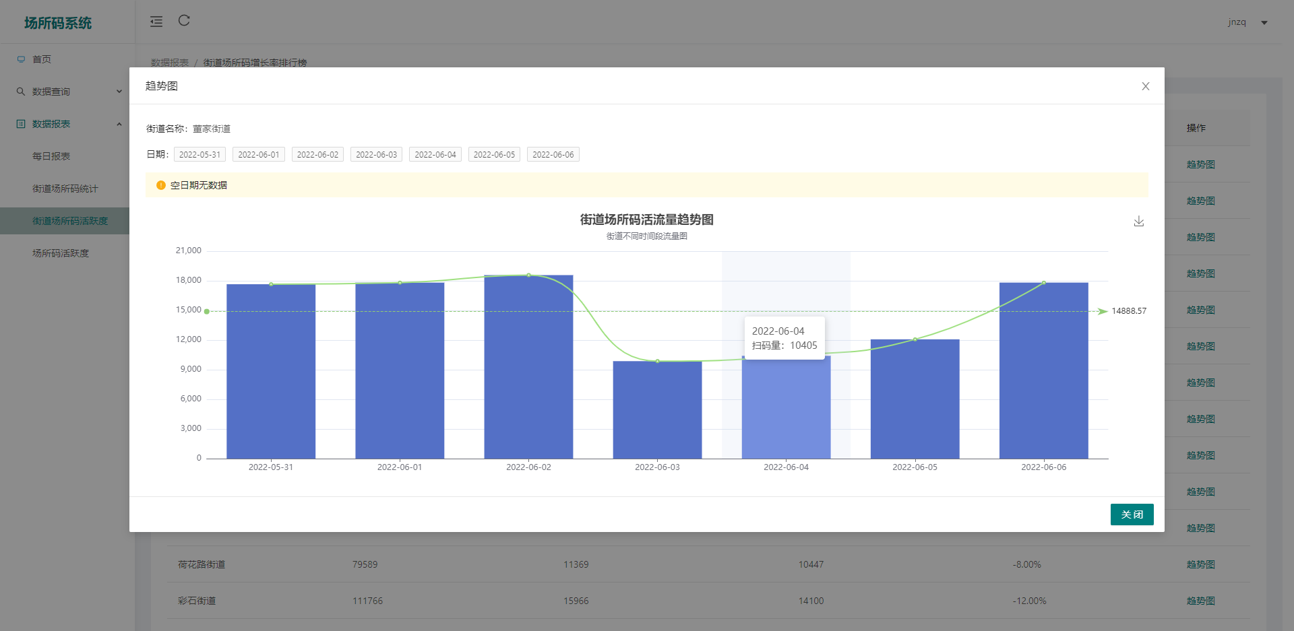Expand the 数据查询 sidebar menu
The height and width of the screenshot is (631, 1294).
click(x=67, y=92)
